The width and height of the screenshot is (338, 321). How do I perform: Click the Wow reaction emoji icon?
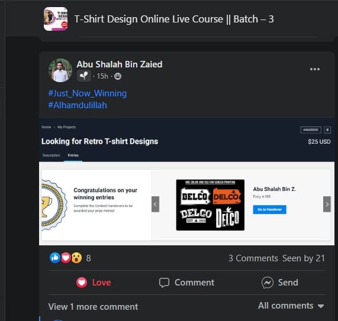76,258
